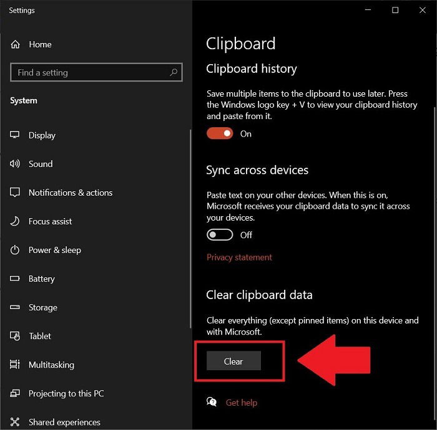The image size is (437, 430).
Task: Click the Focus assist moon icon
Action: point(15,221)
